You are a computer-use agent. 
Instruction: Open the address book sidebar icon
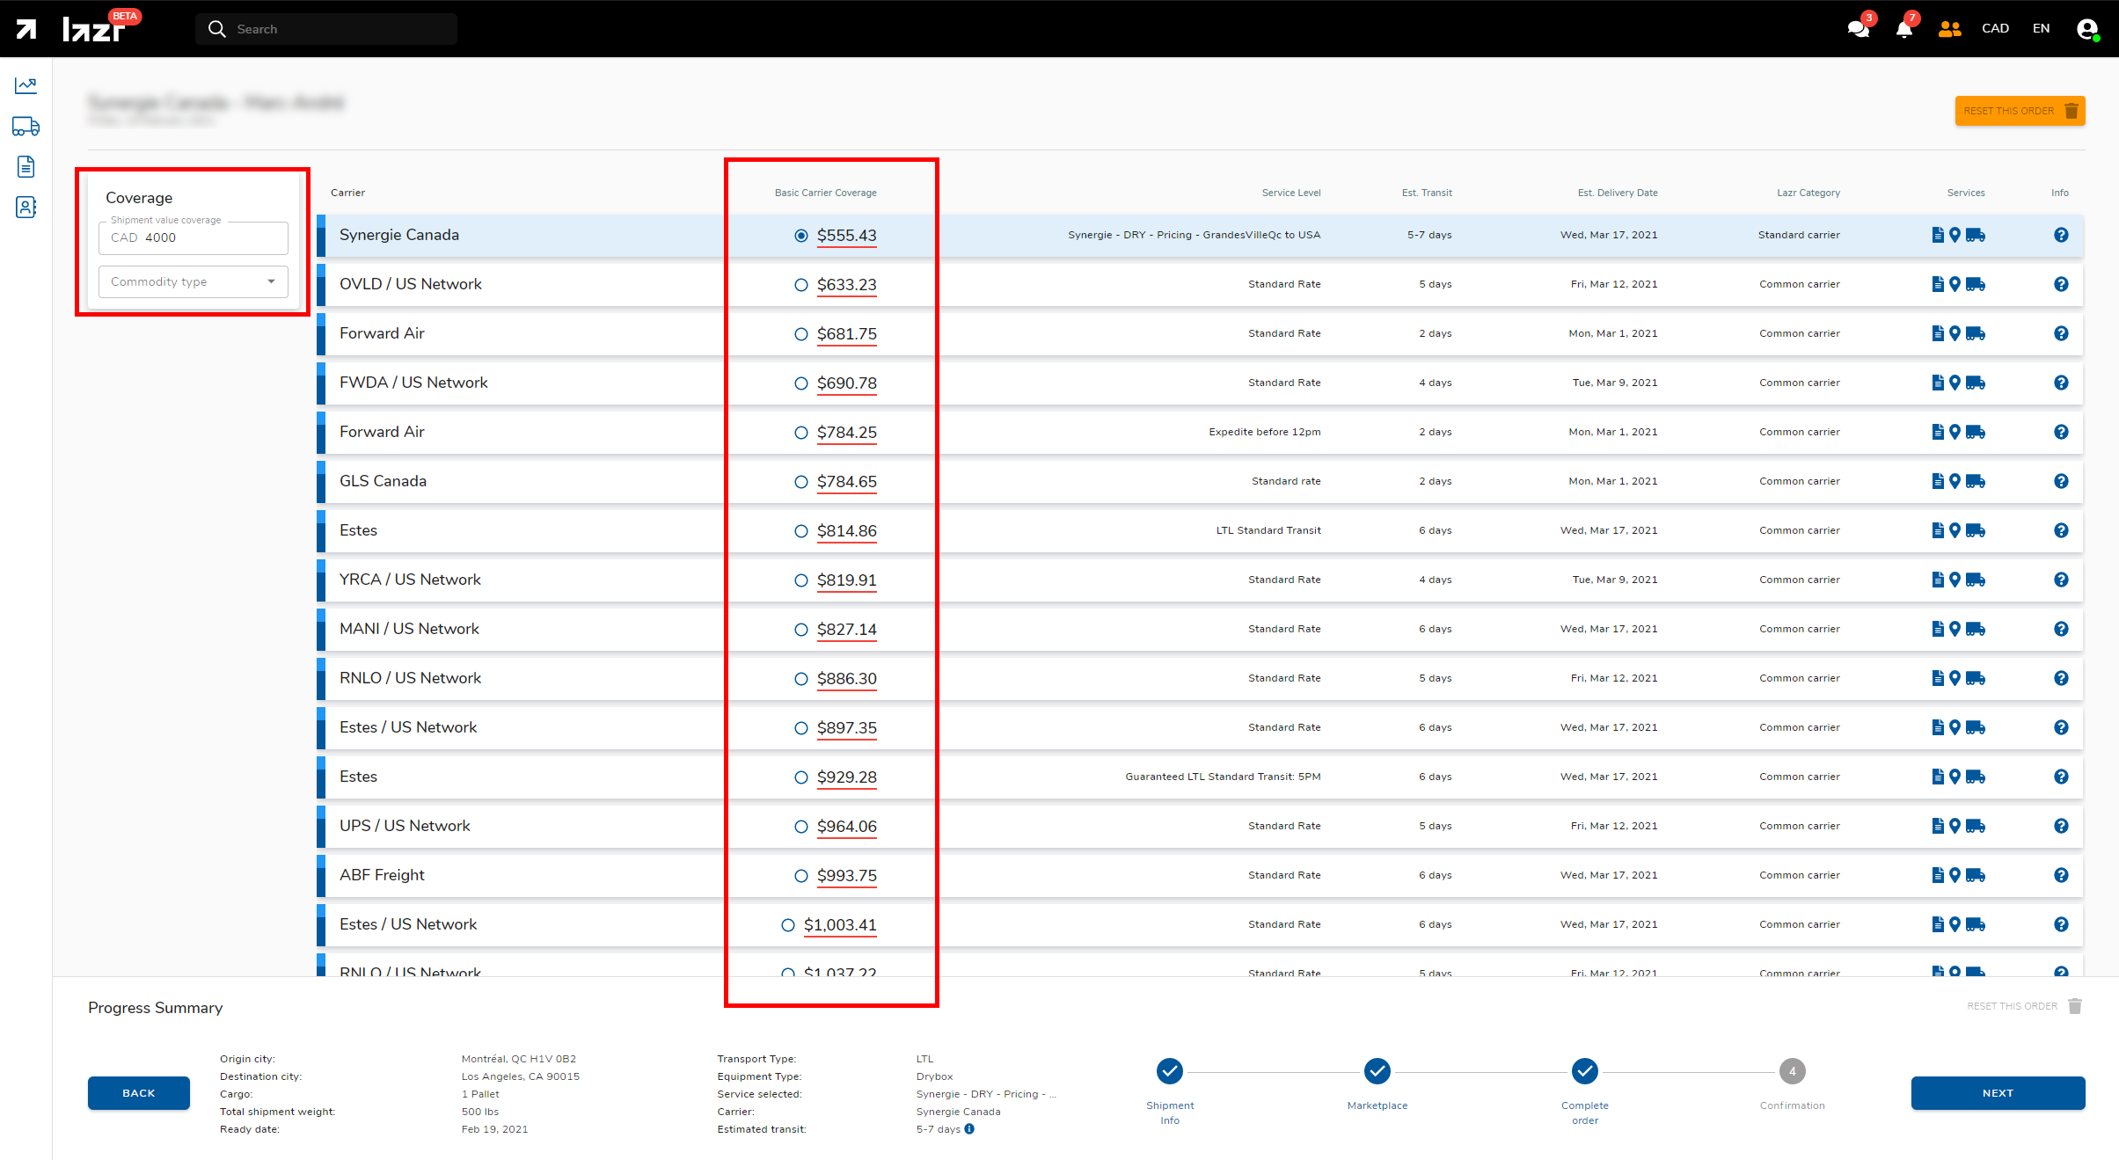click(x=26, y=208)
